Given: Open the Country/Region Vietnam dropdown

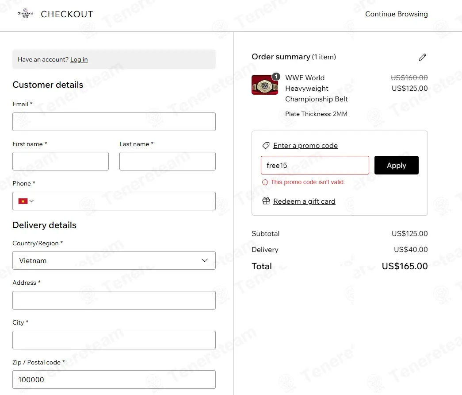Looking at the screenshot, I should pos(114,260).
